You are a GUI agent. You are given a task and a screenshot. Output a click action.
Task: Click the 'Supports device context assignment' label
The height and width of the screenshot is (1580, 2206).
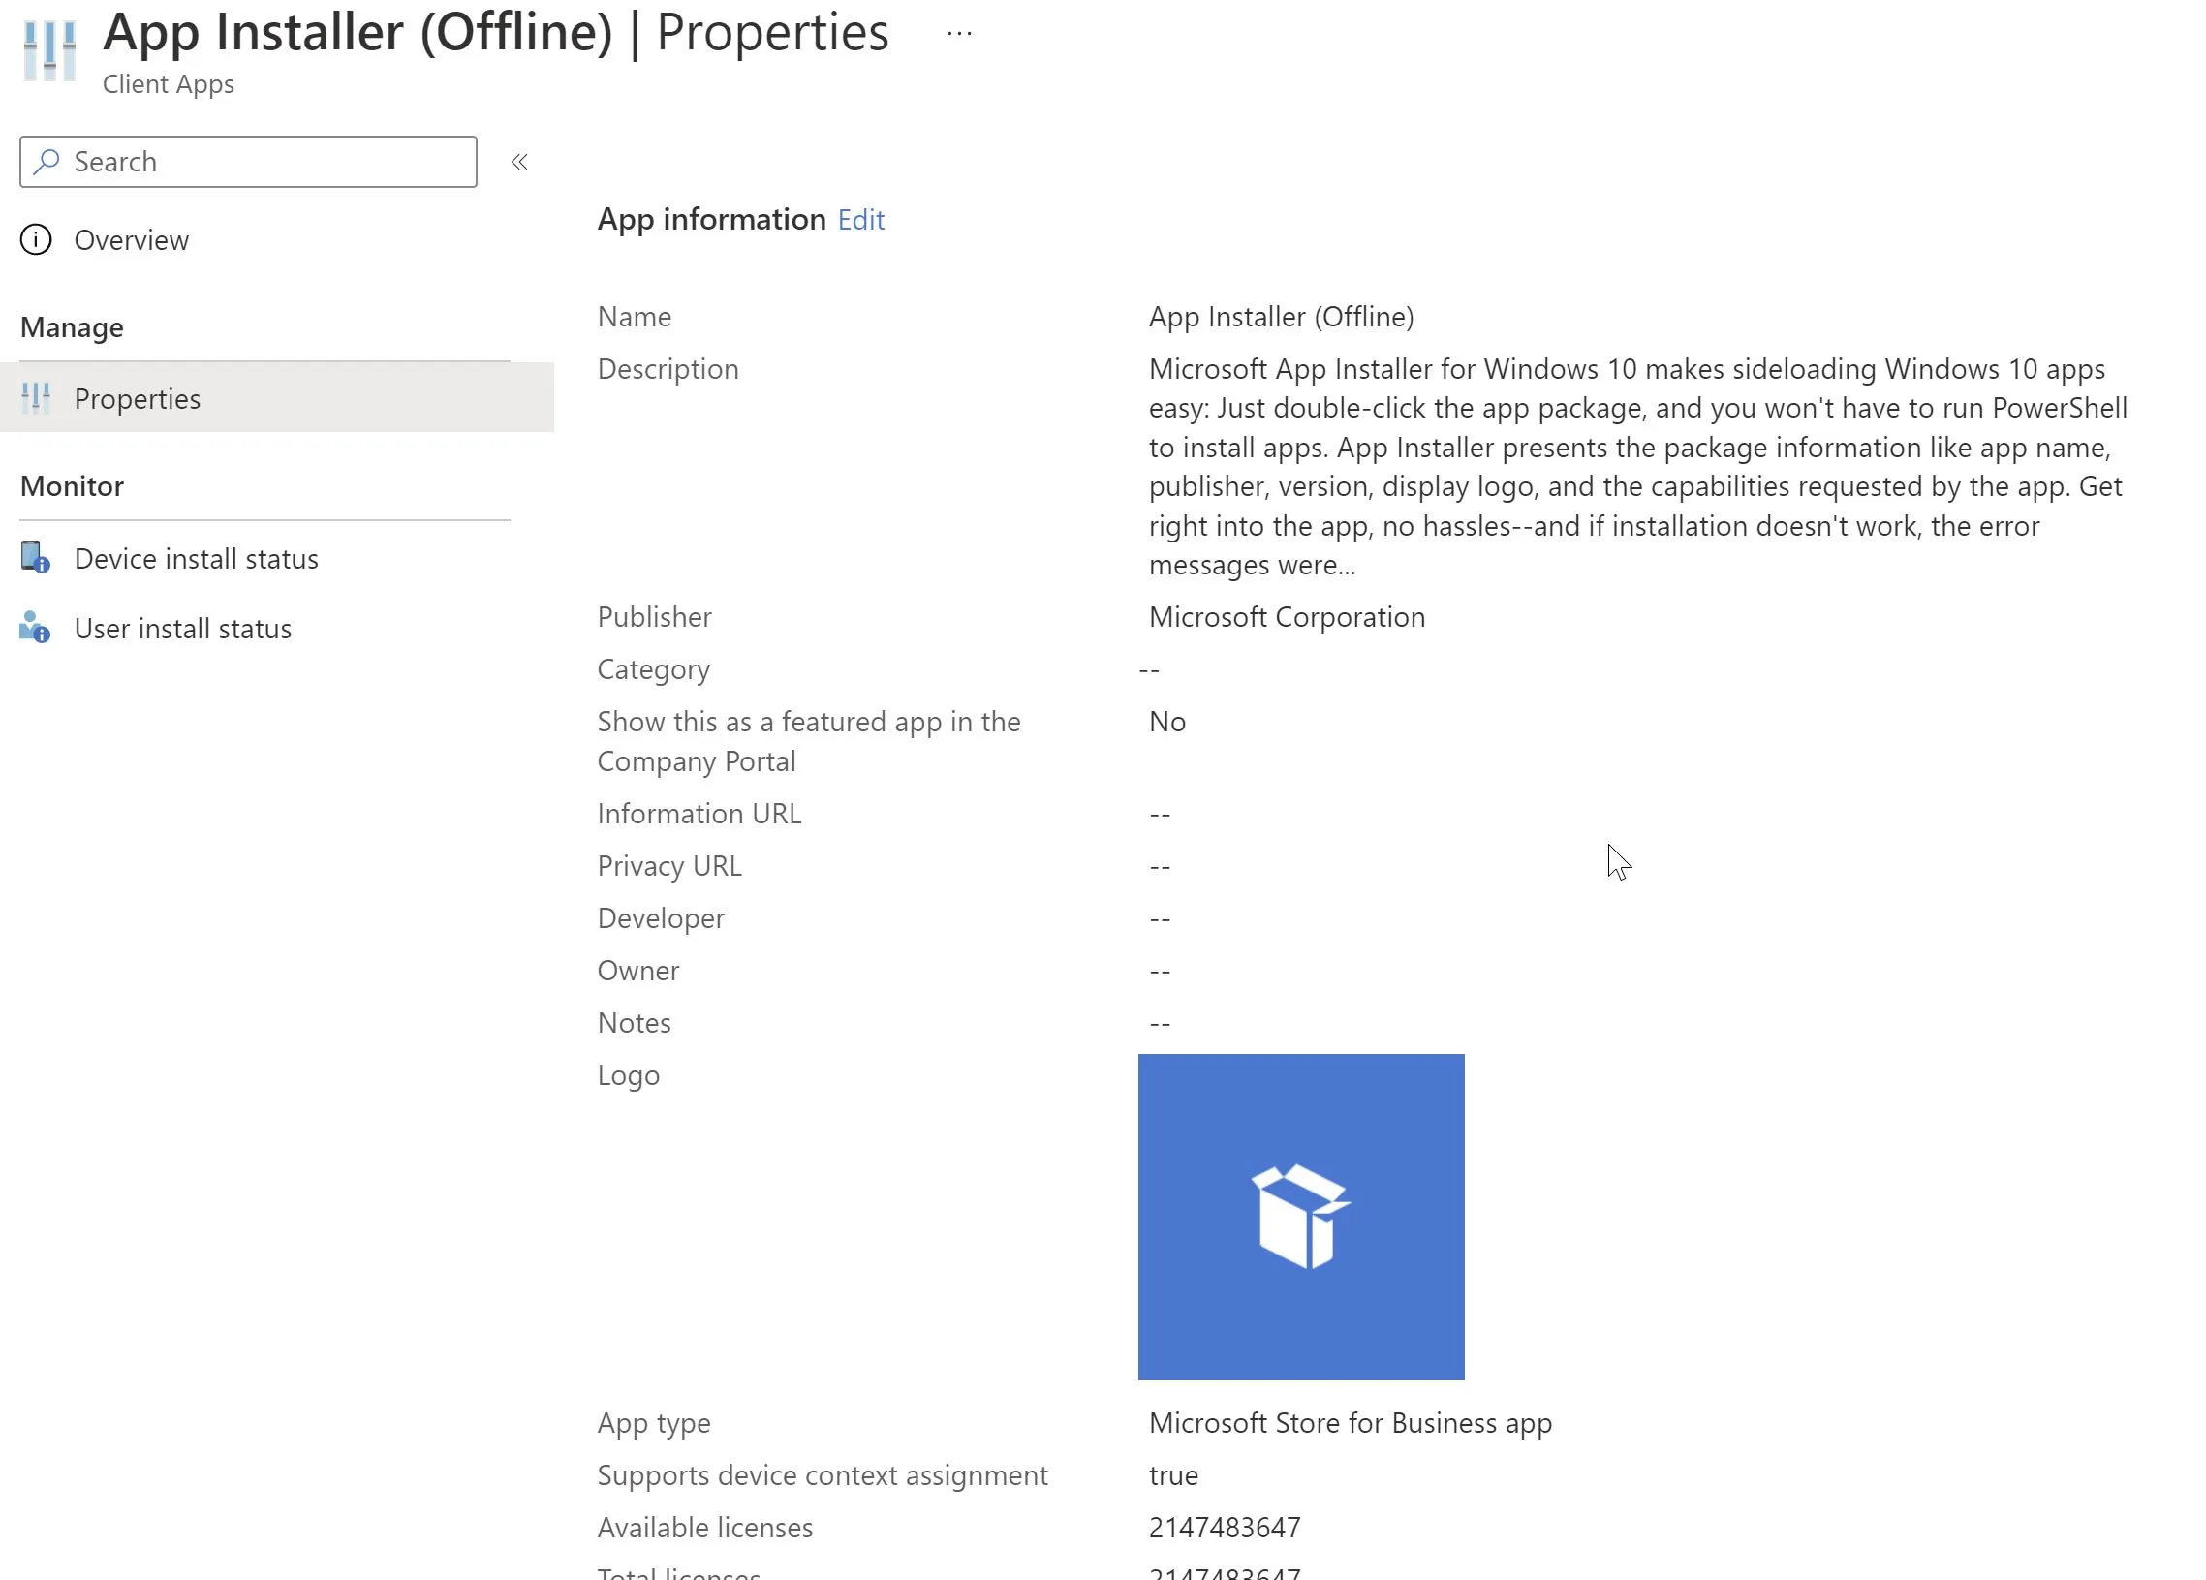click(x=822, y=1476)
